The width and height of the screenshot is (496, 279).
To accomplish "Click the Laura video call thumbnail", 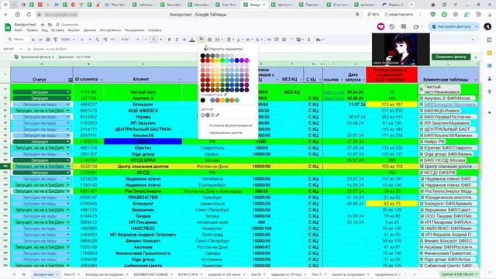I will (x=401, y=50).
